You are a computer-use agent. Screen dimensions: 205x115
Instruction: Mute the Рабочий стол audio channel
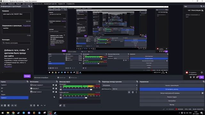61,98
